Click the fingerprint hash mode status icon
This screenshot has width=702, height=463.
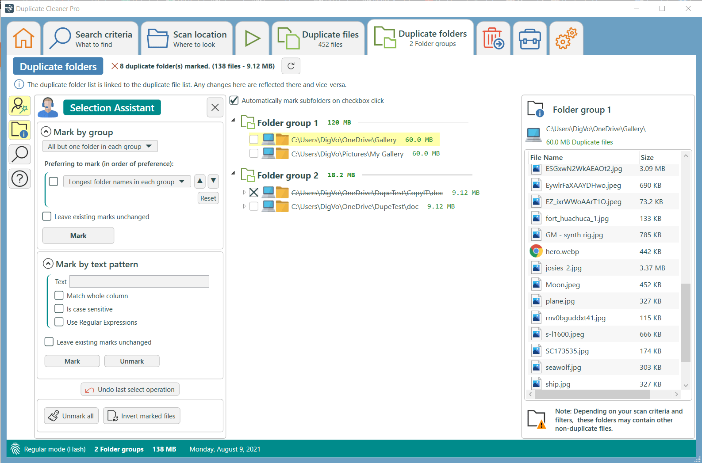[x=15, y=449]
